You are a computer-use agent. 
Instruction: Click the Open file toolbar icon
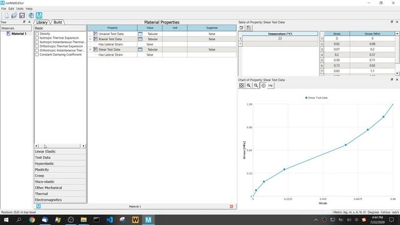coord(14,15)
